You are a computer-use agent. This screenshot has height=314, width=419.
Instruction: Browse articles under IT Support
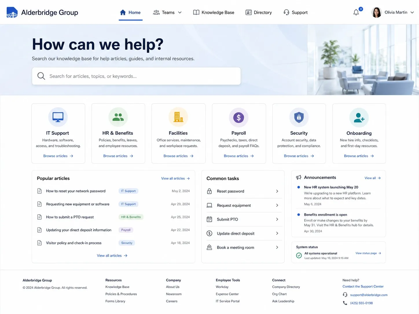click(x=58, y=156)
